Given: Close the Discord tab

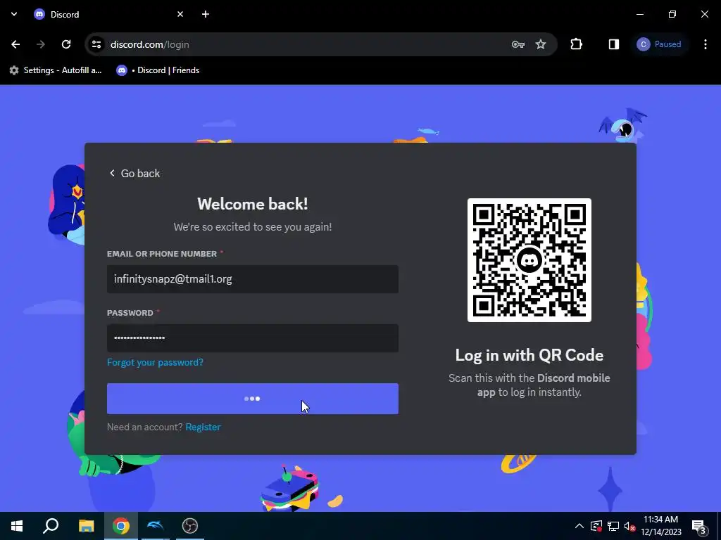Looking at the screenshot, I should (180, 14).
